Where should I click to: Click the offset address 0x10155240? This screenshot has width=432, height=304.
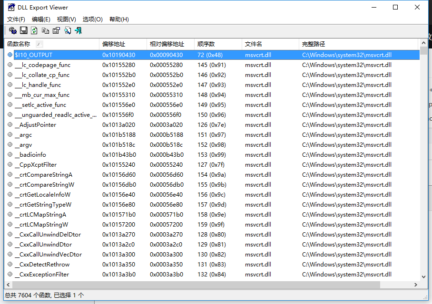pos(119,164)
